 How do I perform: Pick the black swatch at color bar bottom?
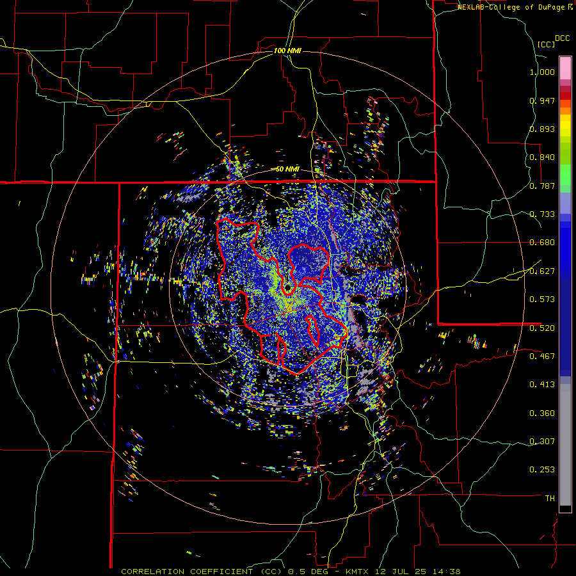[x=565, y=509]
